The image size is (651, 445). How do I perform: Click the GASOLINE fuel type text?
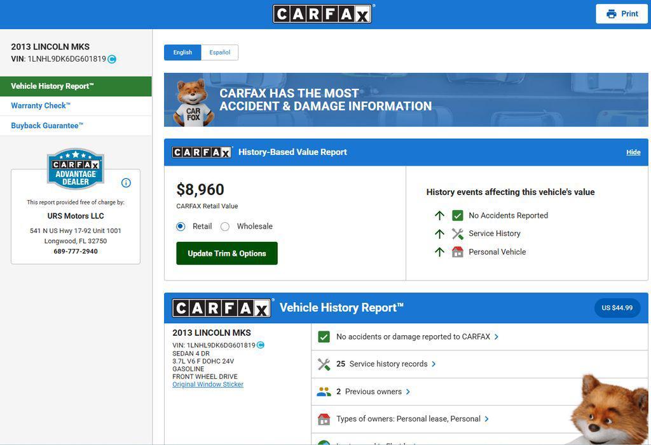point(188,369)
